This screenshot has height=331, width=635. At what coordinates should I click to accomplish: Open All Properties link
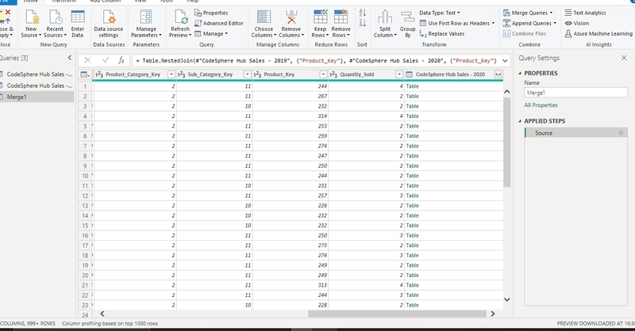coord(541,105)
